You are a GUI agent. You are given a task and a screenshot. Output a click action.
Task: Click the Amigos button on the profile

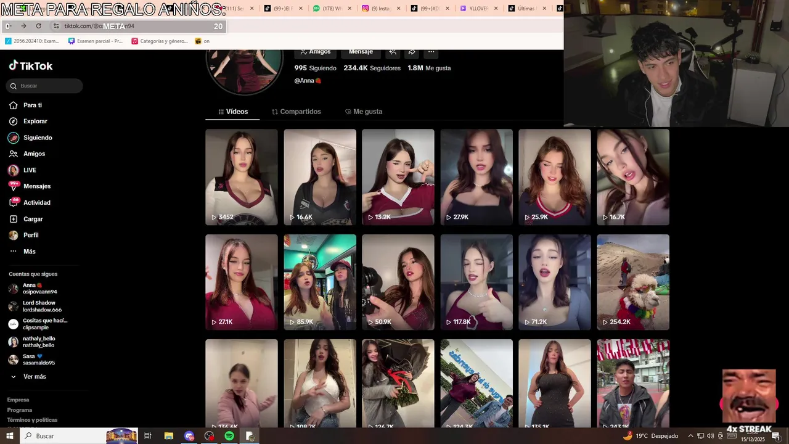coord(315,52)
